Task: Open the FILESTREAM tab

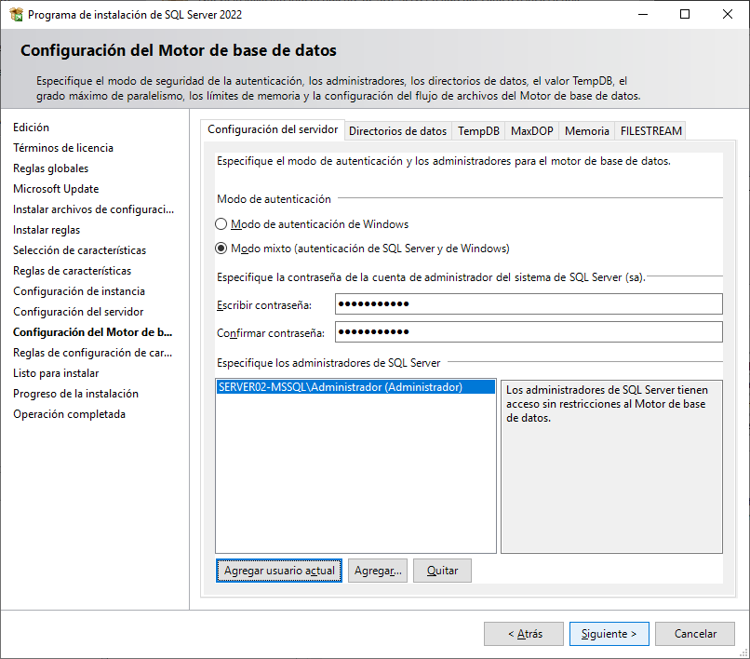Action: (x=651, y=131)
